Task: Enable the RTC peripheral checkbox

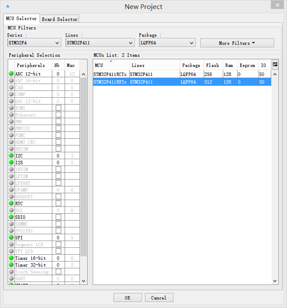Action: pos(58,203)
